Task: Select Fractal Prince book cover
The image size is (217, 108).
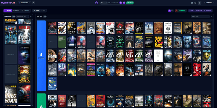Action: tap(62, 28)
